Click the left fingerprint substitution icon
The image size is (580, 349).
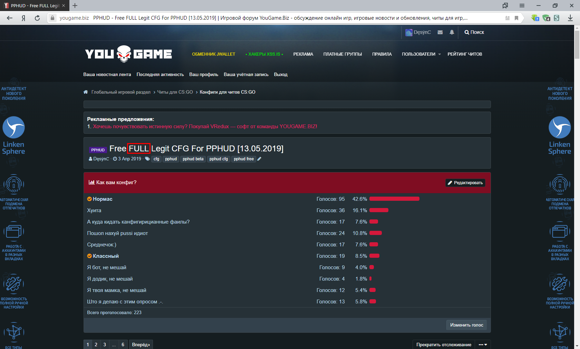[x=14, y=185]
